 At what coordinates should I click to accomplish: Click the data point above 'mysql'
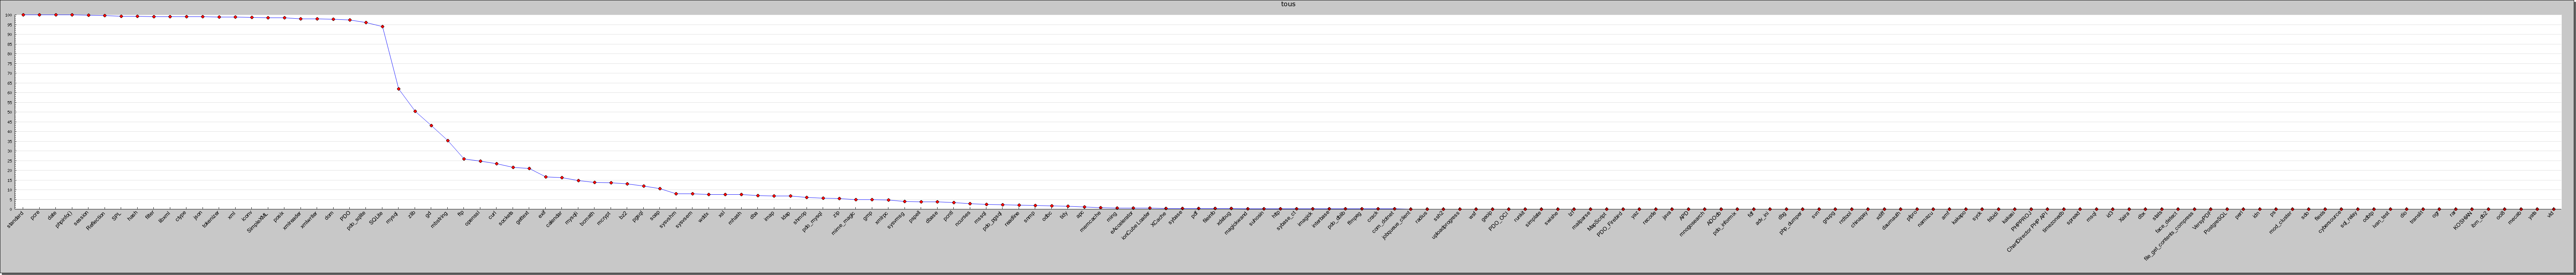(398, 89)
